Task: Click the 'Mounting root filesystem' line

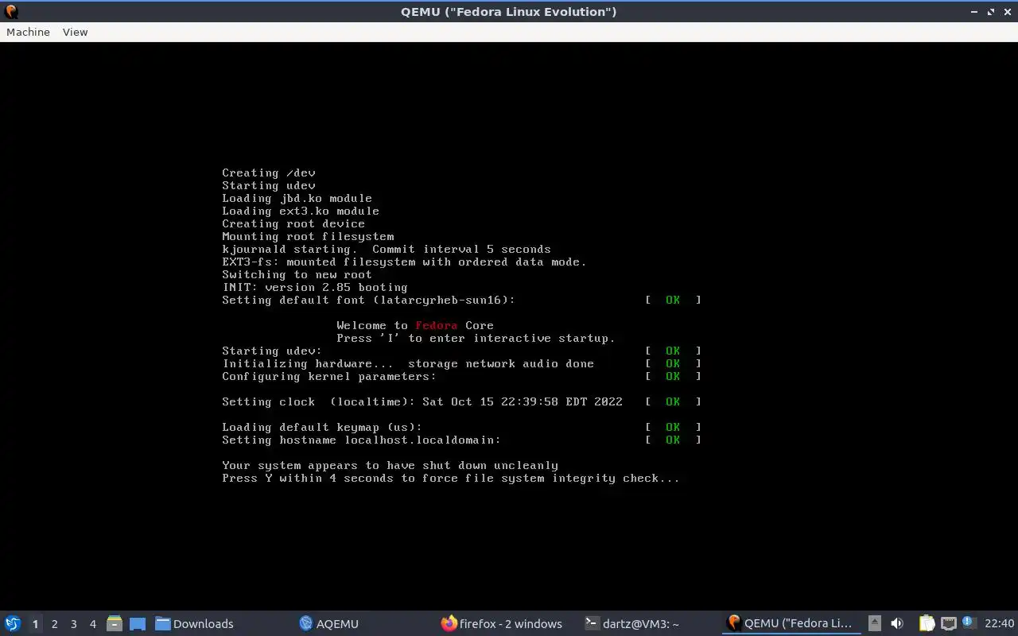Action: point(308,236)
